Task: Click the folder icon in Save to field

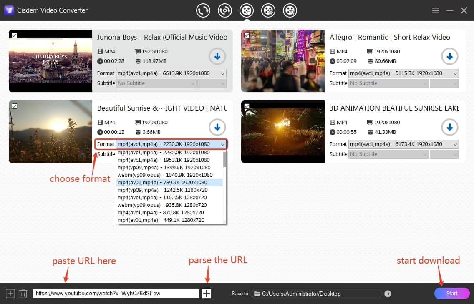Action: [257, 294]
